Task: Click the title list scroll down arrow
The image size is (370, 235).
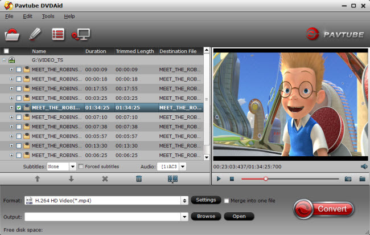Action: pyautogui.click(x=207, y=157)
